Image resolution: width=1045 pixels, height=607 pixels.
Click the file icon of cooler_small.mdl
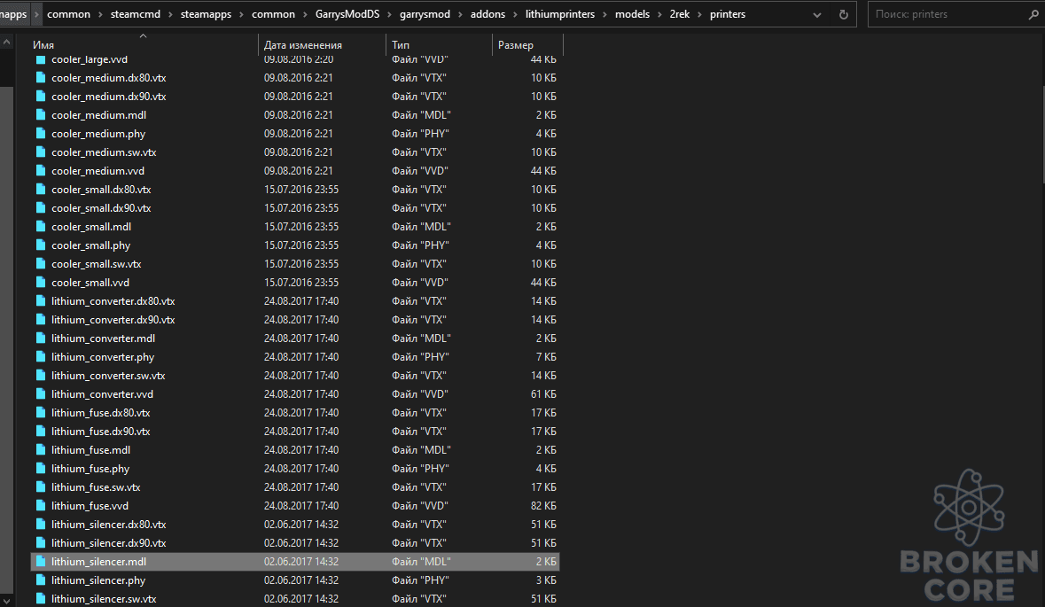[x=41, y=227]
